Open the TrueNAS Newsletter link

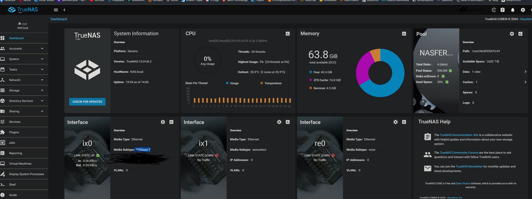coord(469,167)
